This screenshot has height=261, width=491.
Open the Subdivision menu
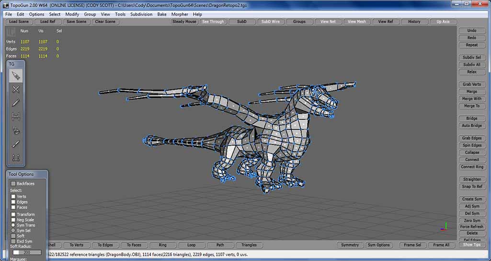(x=141, y=14)
